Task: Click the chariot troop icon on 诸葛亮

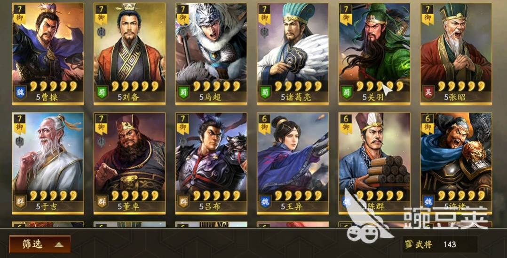Action: tap(265, 32)
